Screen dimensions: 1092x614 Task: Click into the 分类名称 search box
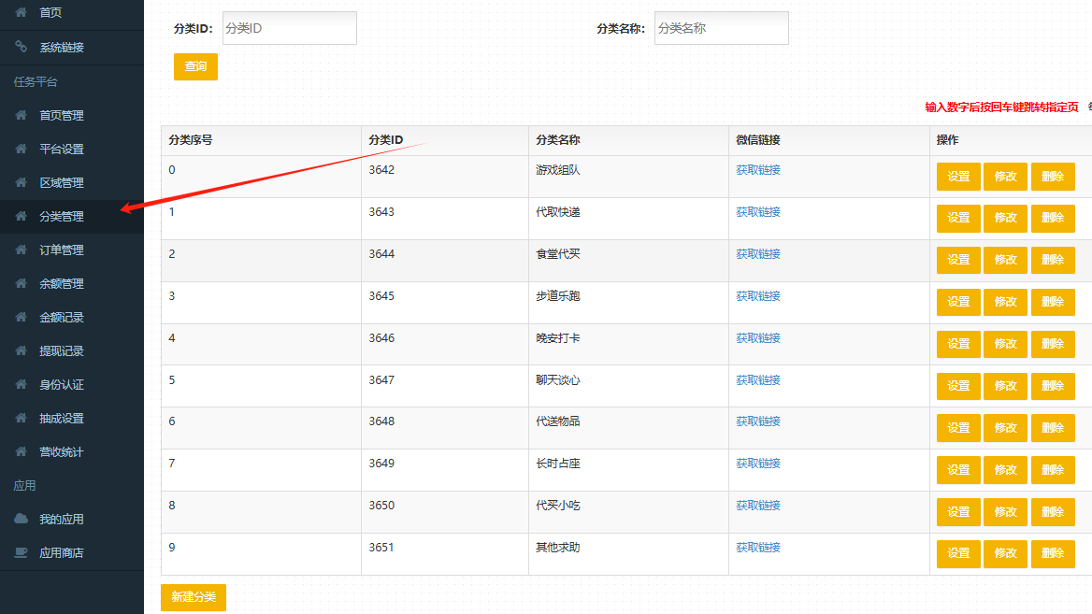[721, 28]
